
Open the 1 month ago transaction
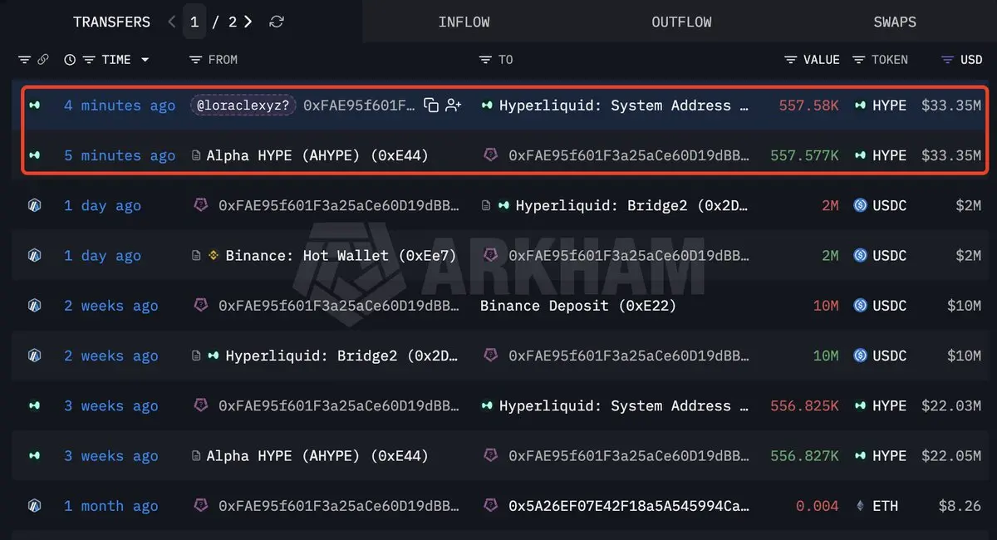[111, 505]
